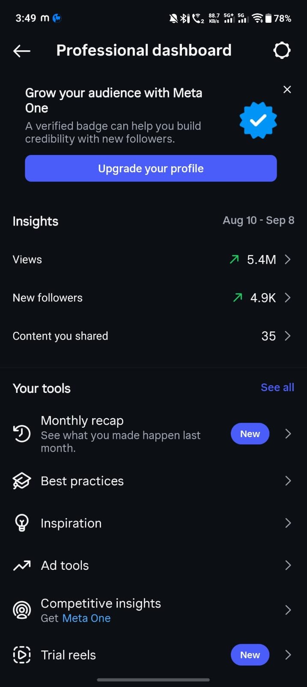
Task: Tap the Inspiration lightbulb icon
Action: 22,523
